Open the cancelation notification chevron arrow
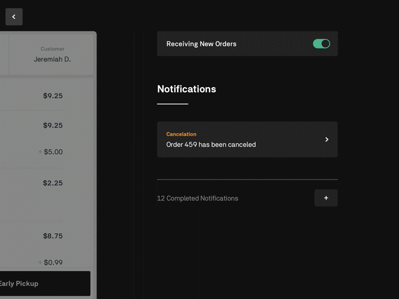This screenshot has width=399, height=299. (x=327, y=140)
